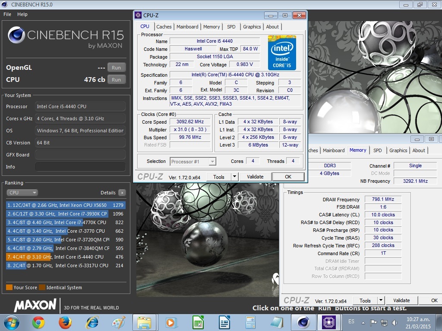
Task: Select the CPU tab in front CPU-Z
Action: click(x=145, y=26)
